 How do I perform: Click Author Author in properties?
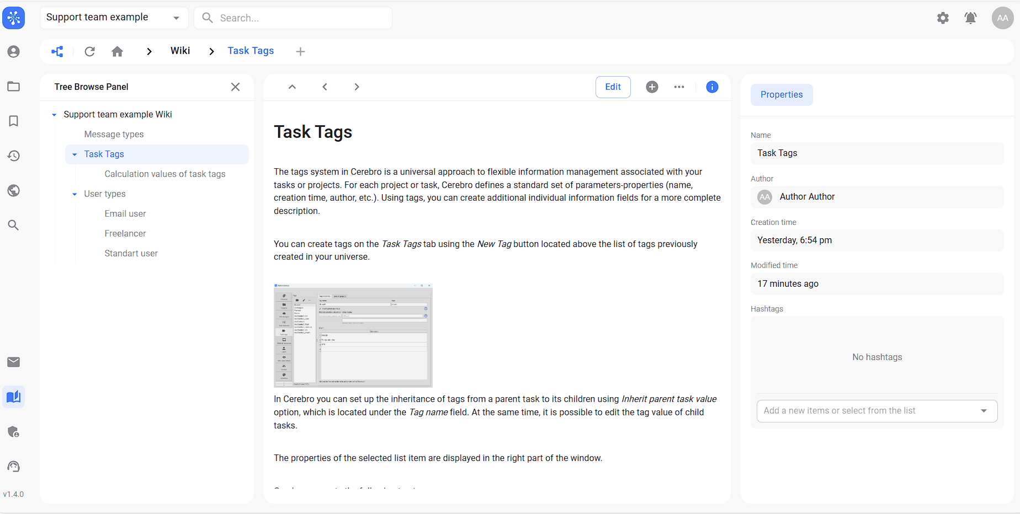(877, 197)
